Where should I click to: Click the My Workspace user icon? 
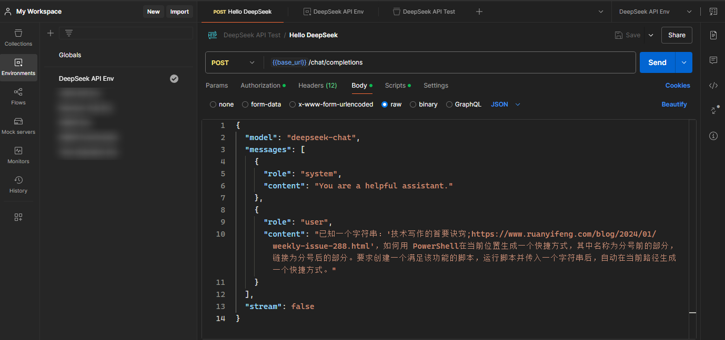pos(8,12)
